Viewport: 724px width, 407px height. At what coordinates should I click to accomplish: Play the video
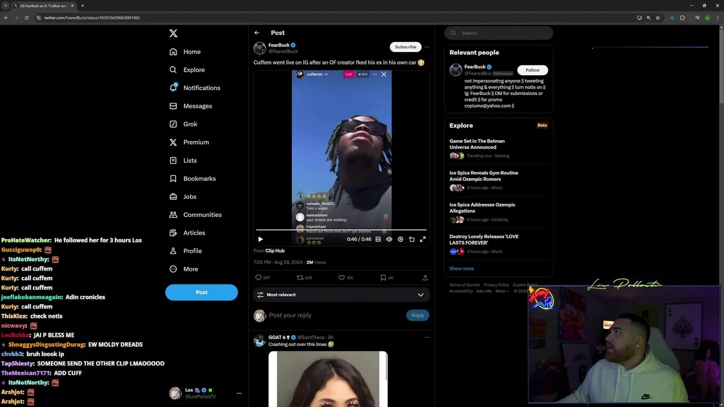tap(260, 239)
